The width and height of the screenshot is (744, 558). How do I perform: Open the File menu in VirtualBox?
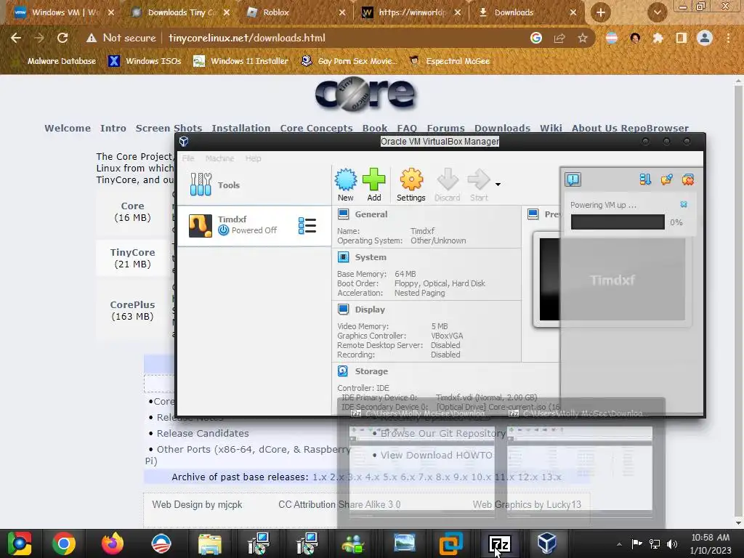(x=188, y=158)
